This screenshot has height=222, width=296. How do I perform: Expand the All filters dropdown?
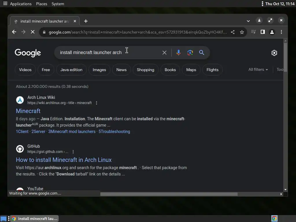[258, 69]
